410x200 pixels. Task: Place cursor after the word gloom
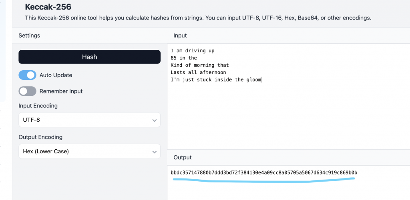[x=261, y=80]
